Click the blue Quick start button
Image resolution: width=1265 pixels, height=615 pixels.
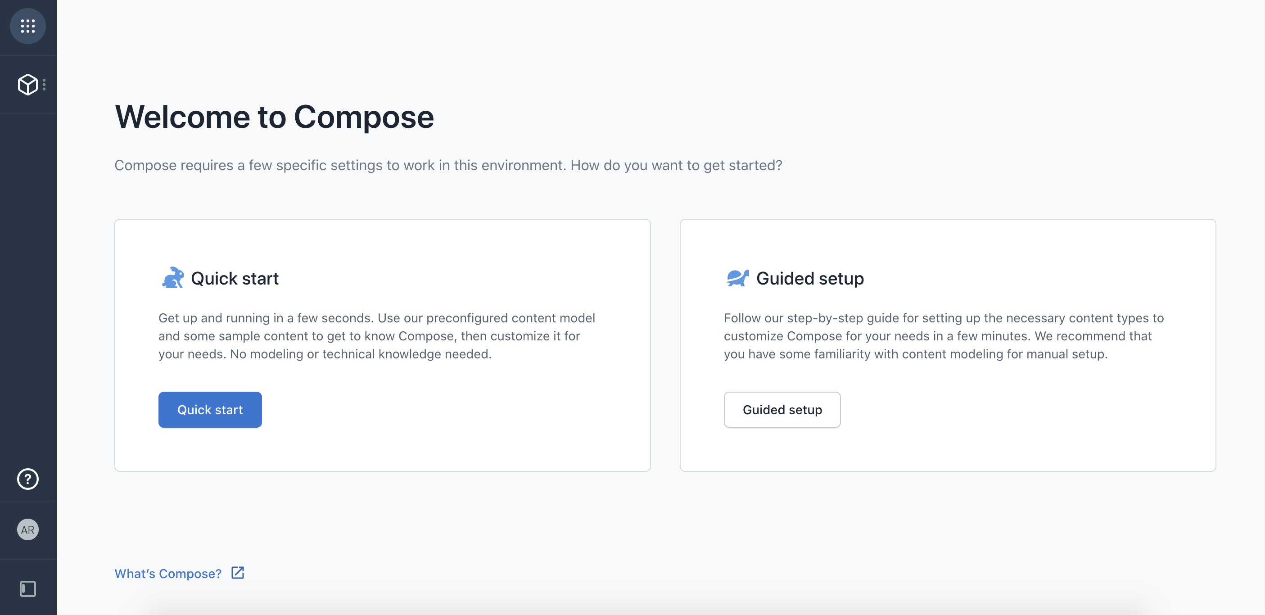[x=210, y=410]
